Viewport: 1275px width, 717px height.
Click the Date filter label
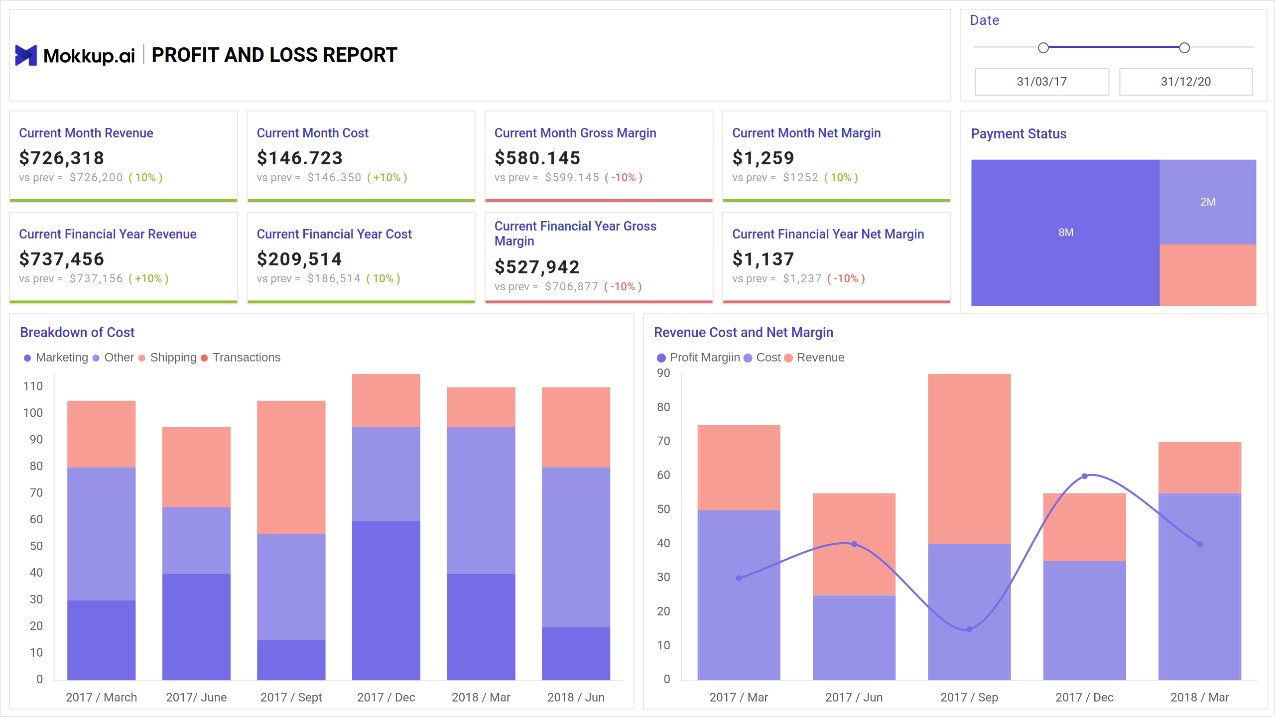coord(984,20)
